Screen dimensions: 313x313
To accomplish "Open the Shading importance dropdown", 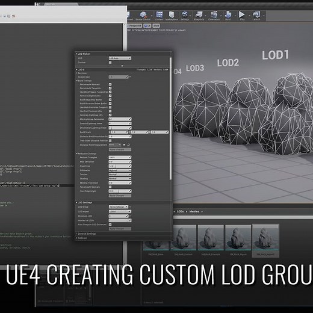I will (x=120, y=179).
